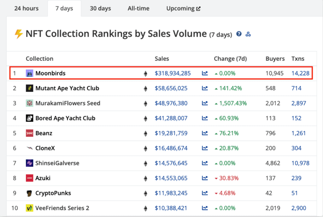Click the Buyers column header
Screen dimensions: 323x217
pos(275,59)
